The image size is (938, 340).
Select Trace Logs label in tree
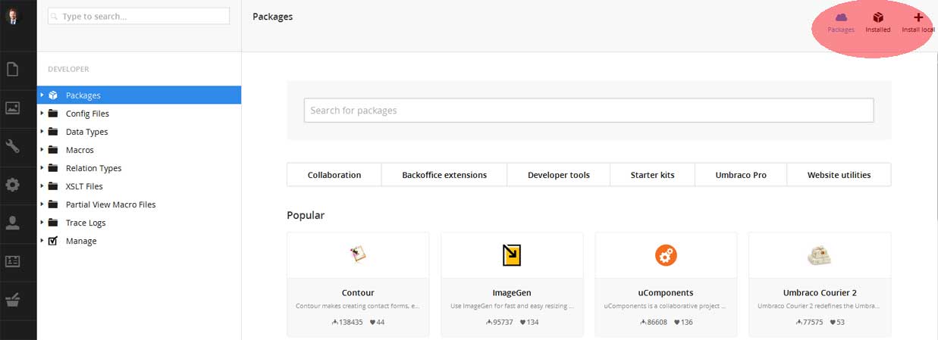[86, 223]
